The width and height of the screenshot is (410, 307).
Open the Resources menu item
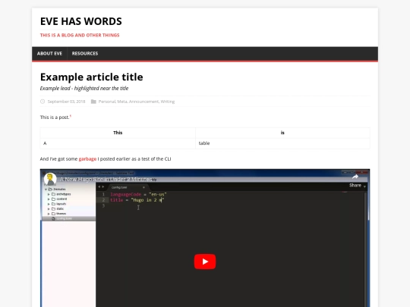pyautogui.click(x=85, y=54)
